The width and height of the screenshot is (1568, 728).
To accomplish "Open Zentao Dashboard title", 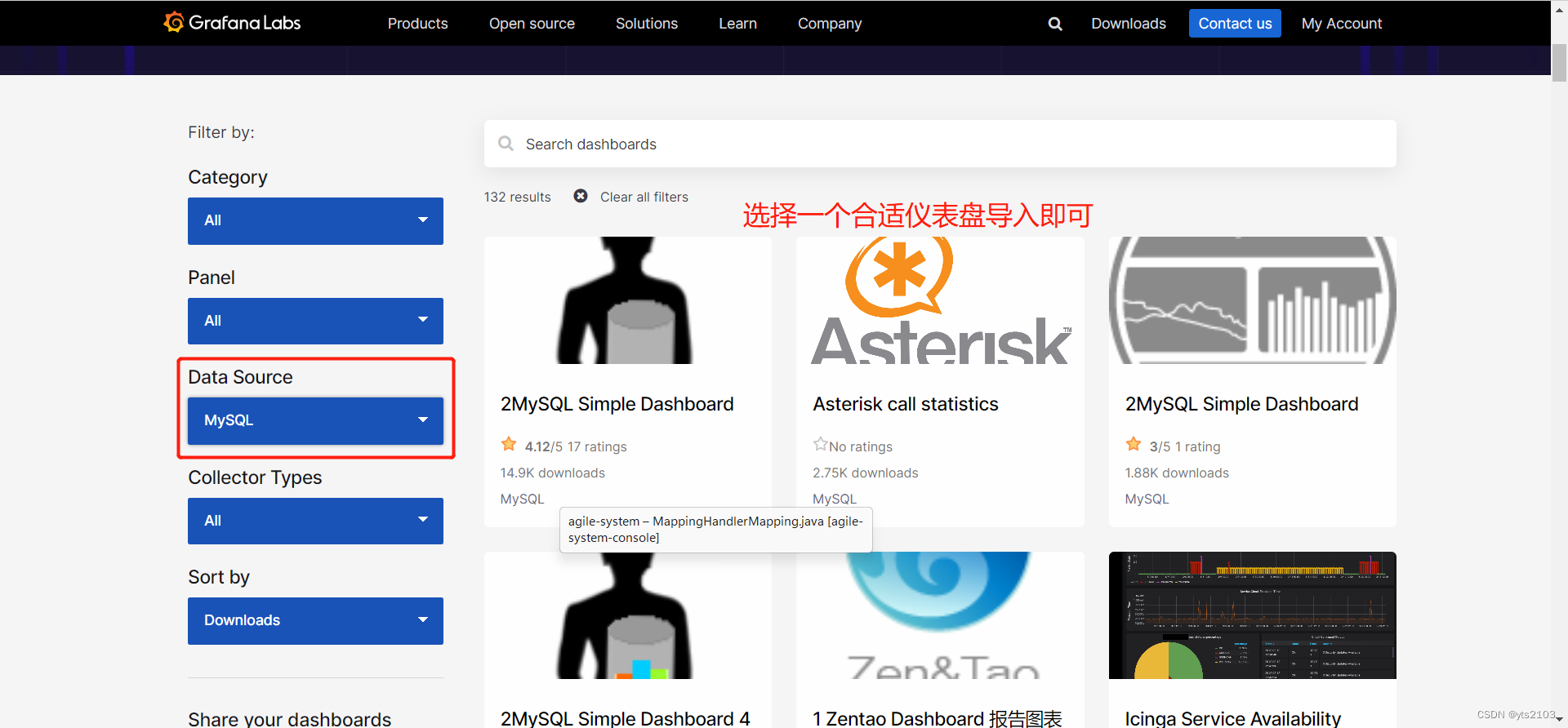I will (937, 718).
